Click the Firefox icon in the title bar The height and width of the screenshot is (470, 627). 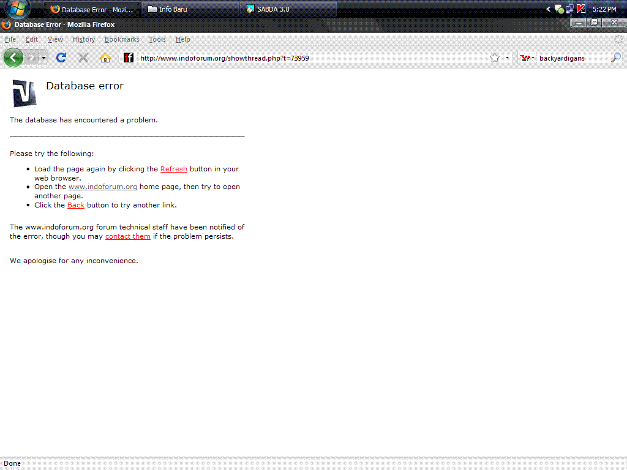pos(6,24)
